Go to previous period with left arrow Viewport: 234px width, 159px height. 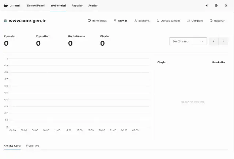[x=214, y=41]
